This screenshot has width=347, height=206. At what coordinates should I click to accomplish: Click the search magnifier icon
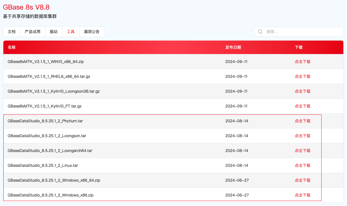(x=260, y=32)
